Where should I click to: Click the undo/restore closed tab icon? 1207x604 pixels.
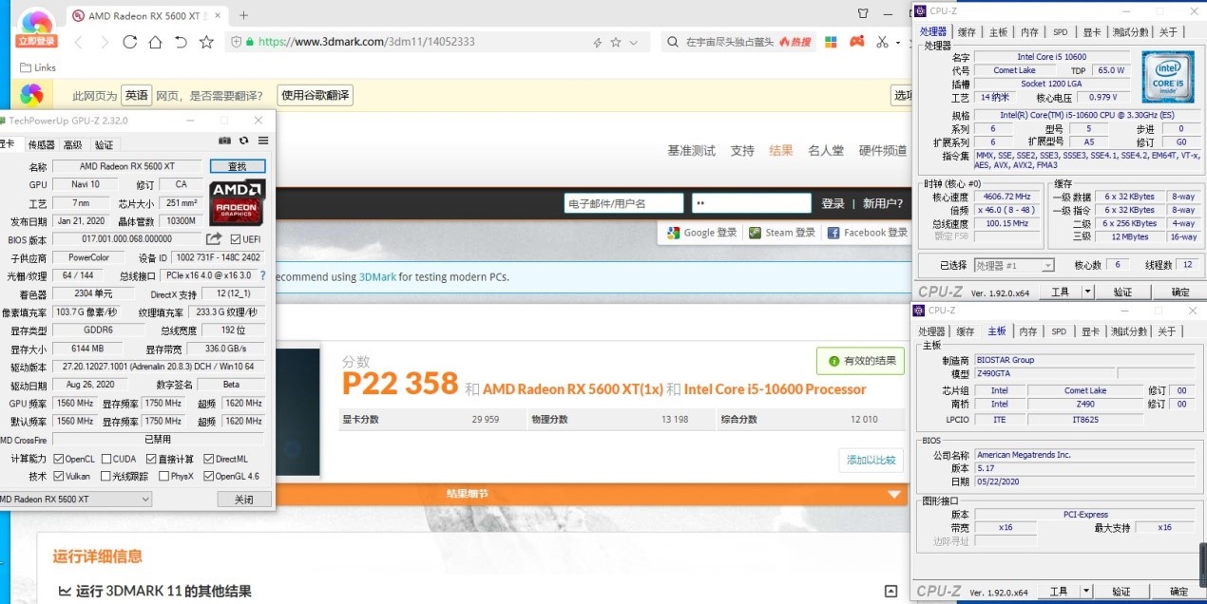181,42
